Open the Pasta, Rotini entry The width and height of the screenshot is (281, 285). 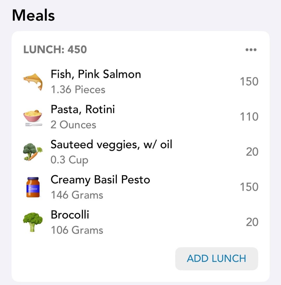point(140,117)
